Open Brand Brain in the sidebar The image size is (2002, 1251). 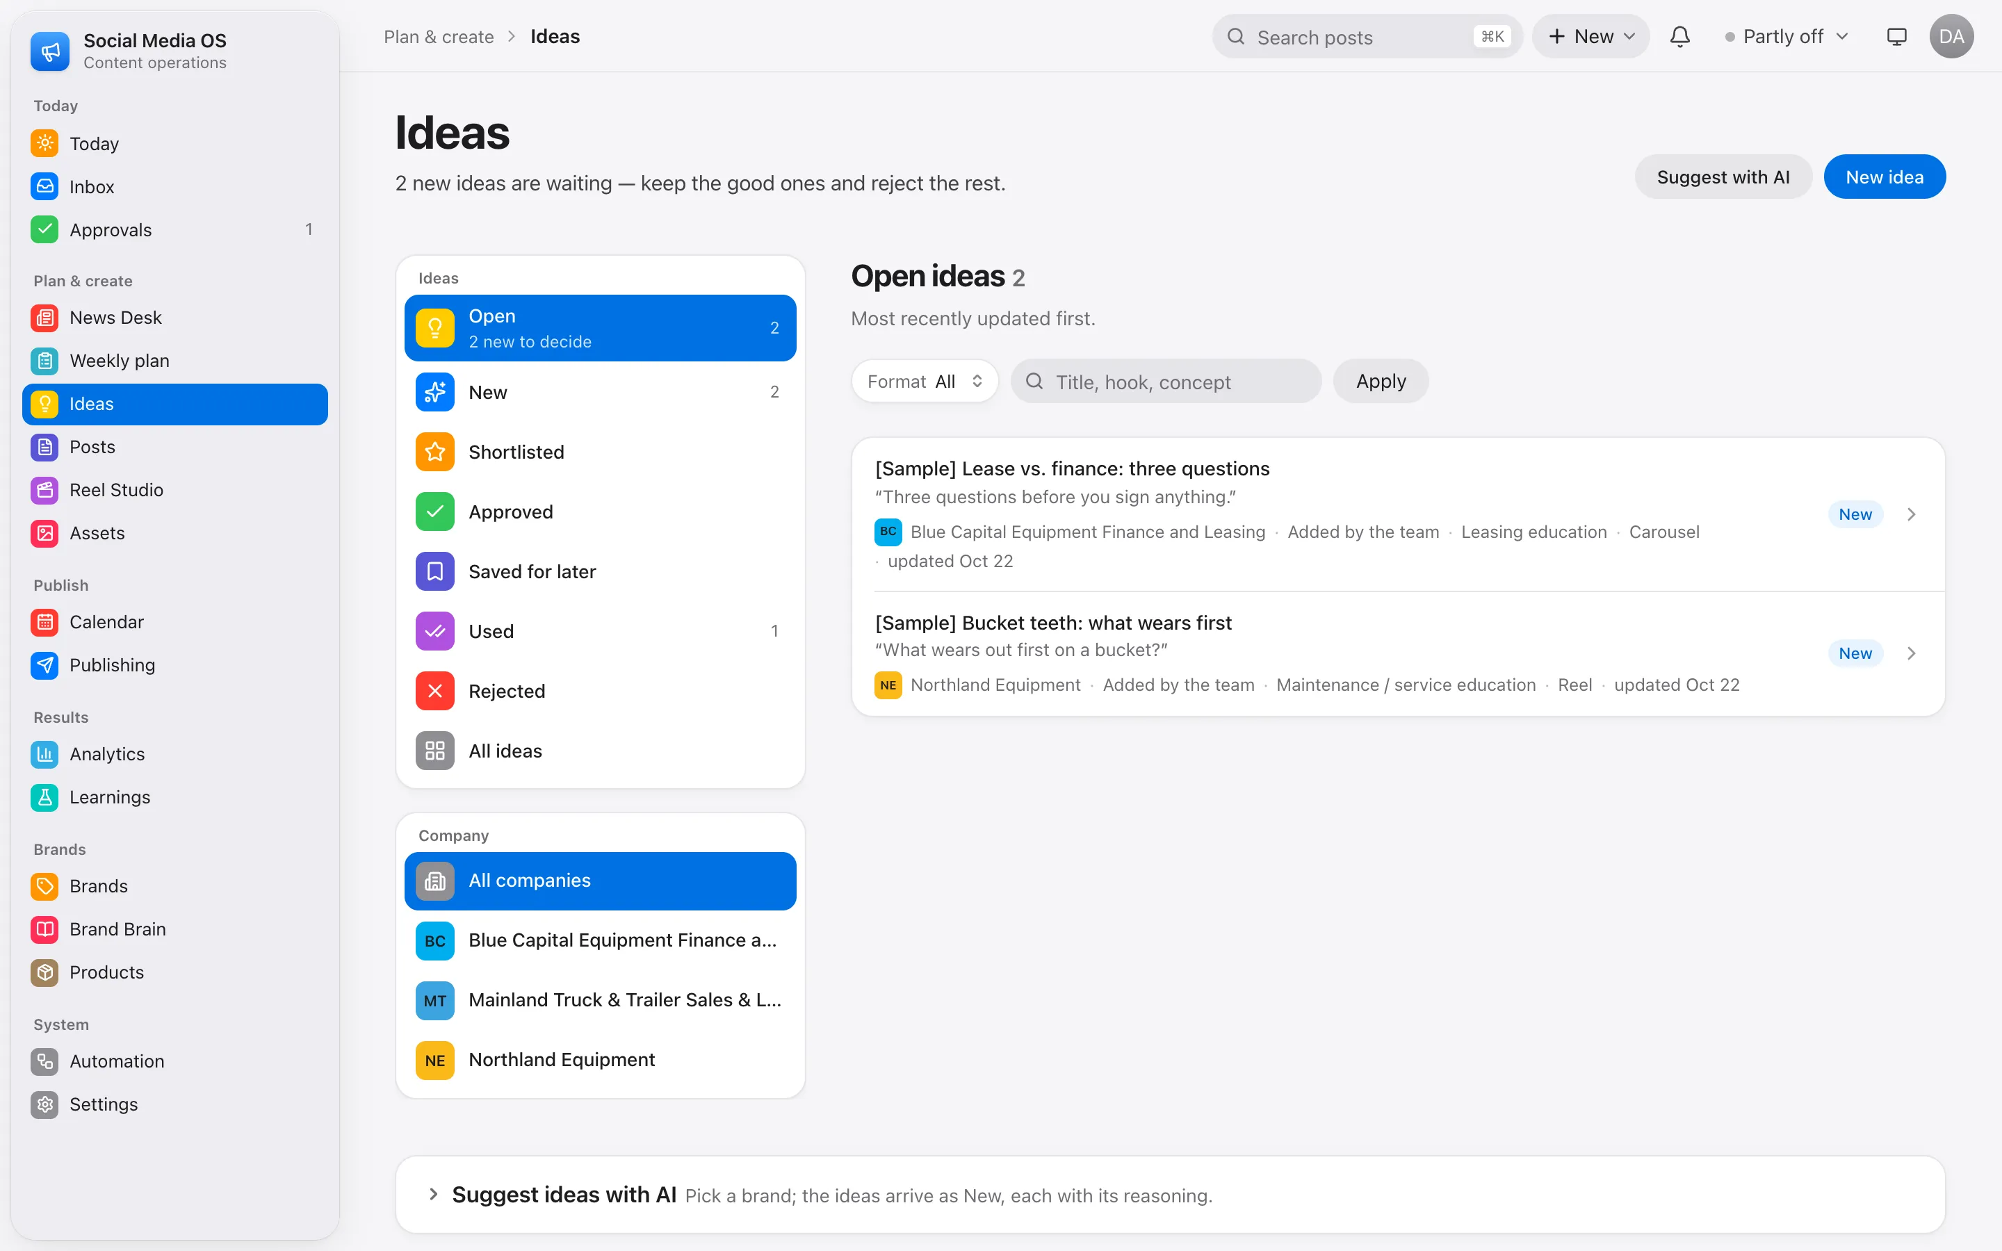[x=174, y=929]
